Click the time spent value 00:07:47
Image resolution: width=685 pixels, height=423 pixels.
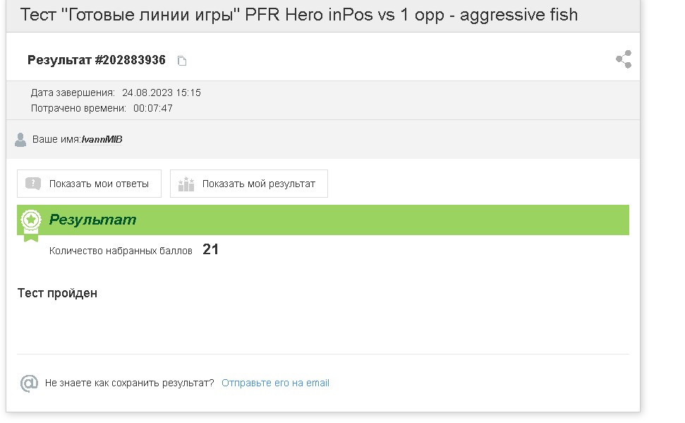[153, 108]
